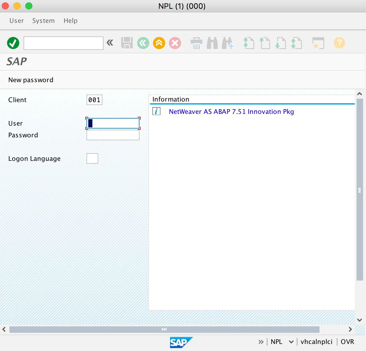Open the User menu

coord(16,21)
